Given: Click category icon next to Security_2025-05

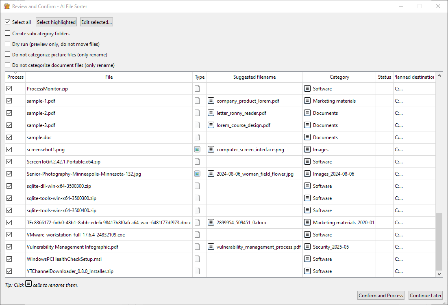Looking at the screenshot, I should (x=307, y=247).
